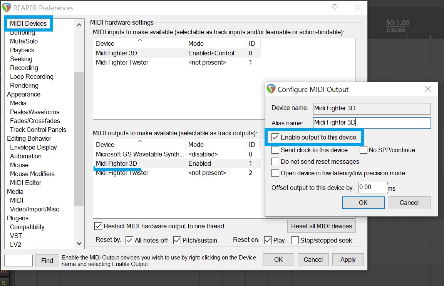Select MIDI Devices in the preferences tree
The width and height of the screenshot is (444, 286).
[28, 23]
